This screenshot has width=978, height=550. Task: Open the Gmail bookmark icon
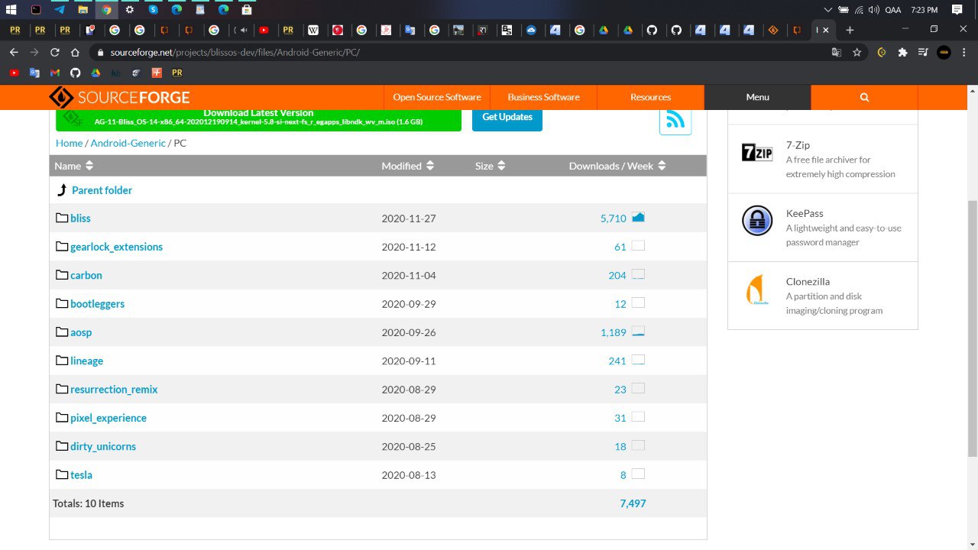55,73
